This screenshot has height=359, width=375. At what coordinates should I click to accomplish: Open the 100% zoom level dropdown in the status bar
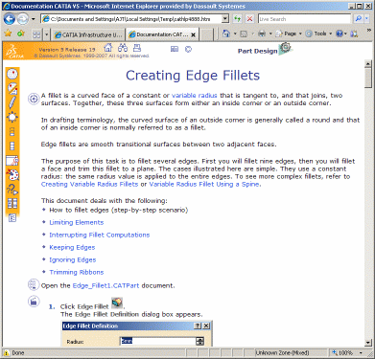(x=362, y=353)
